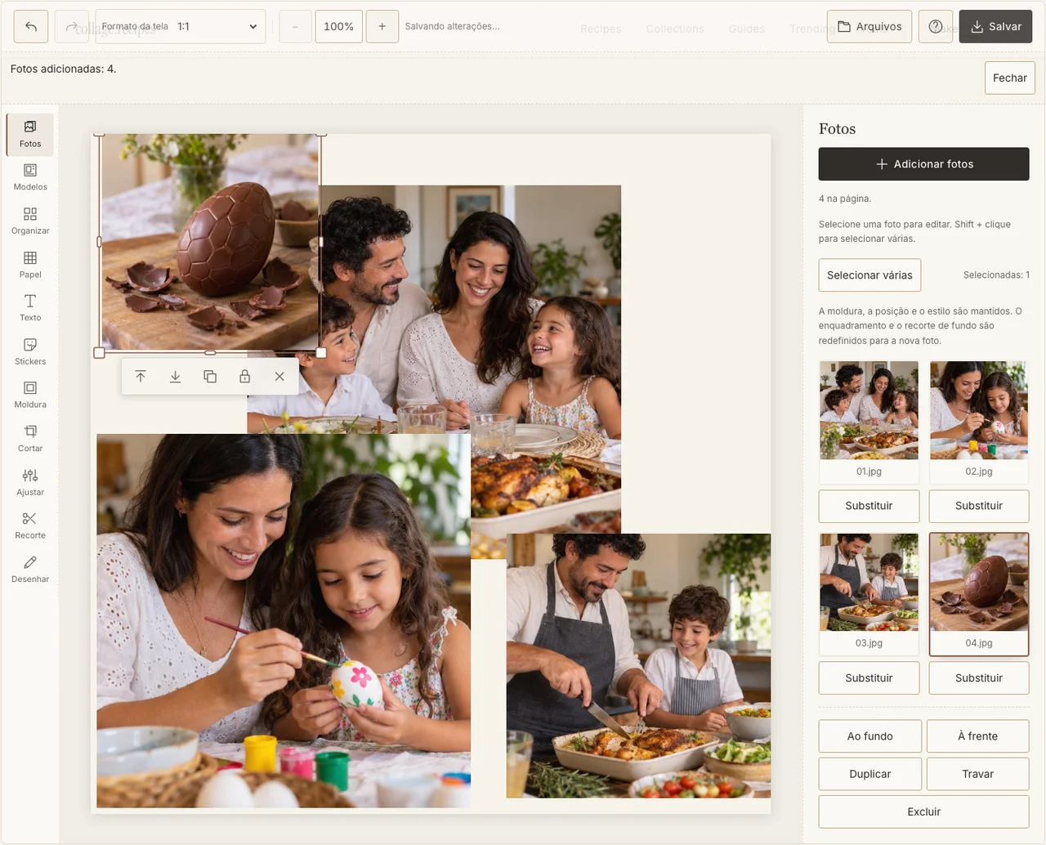Select the Recorte cutout tool

pos(30,525)
